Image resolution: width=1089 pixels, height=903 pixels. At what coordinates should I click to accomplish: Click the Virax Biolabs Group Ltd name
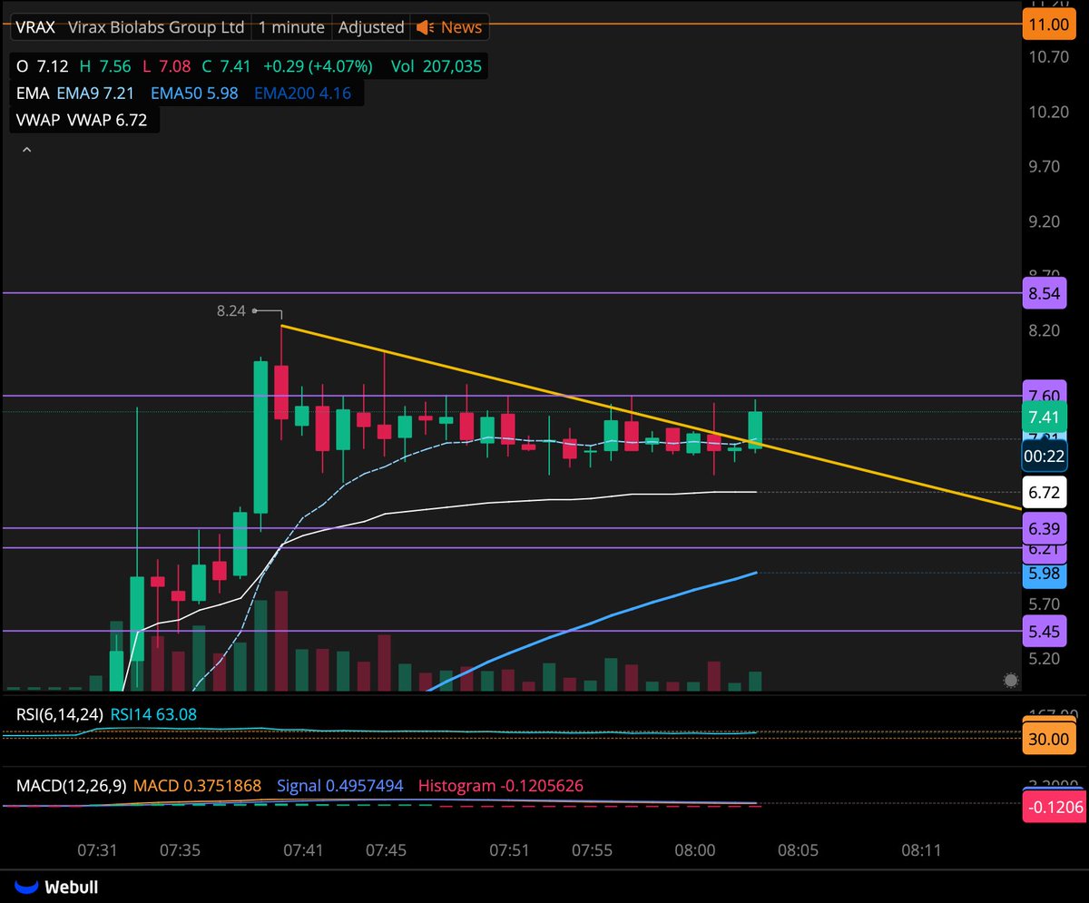pos(156,27)
